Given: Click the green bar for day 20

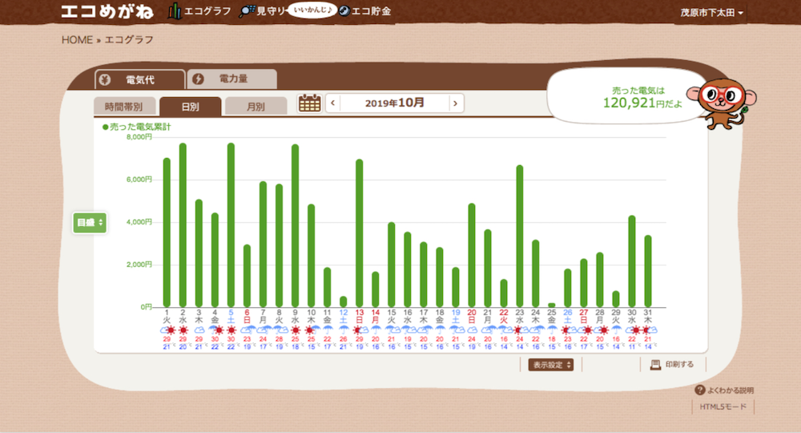Looking at the screenshot, I should pos(472,255).
